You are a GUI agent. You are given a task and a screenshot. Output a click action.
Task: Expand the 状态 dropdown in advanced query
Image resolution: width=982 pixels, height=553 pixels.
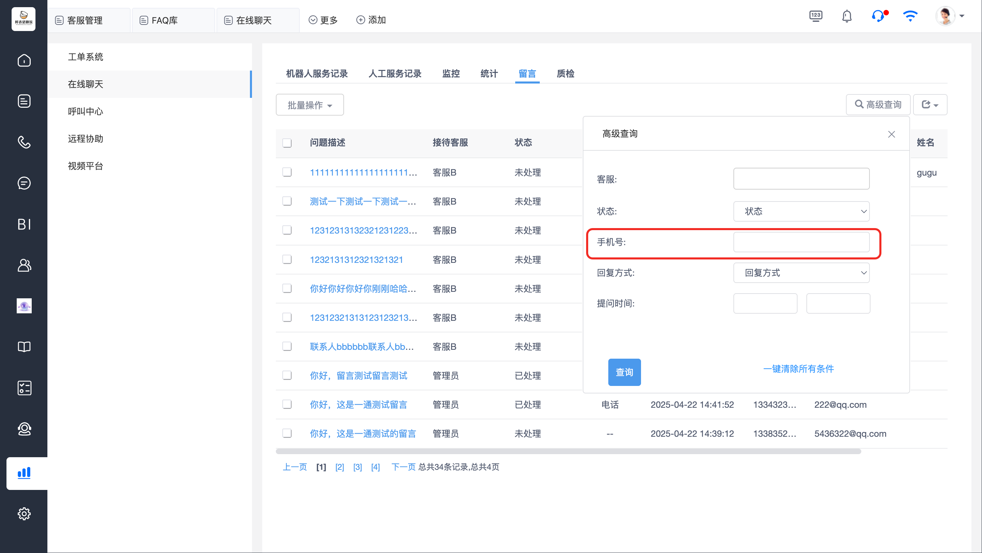click(x=801, y=211)
